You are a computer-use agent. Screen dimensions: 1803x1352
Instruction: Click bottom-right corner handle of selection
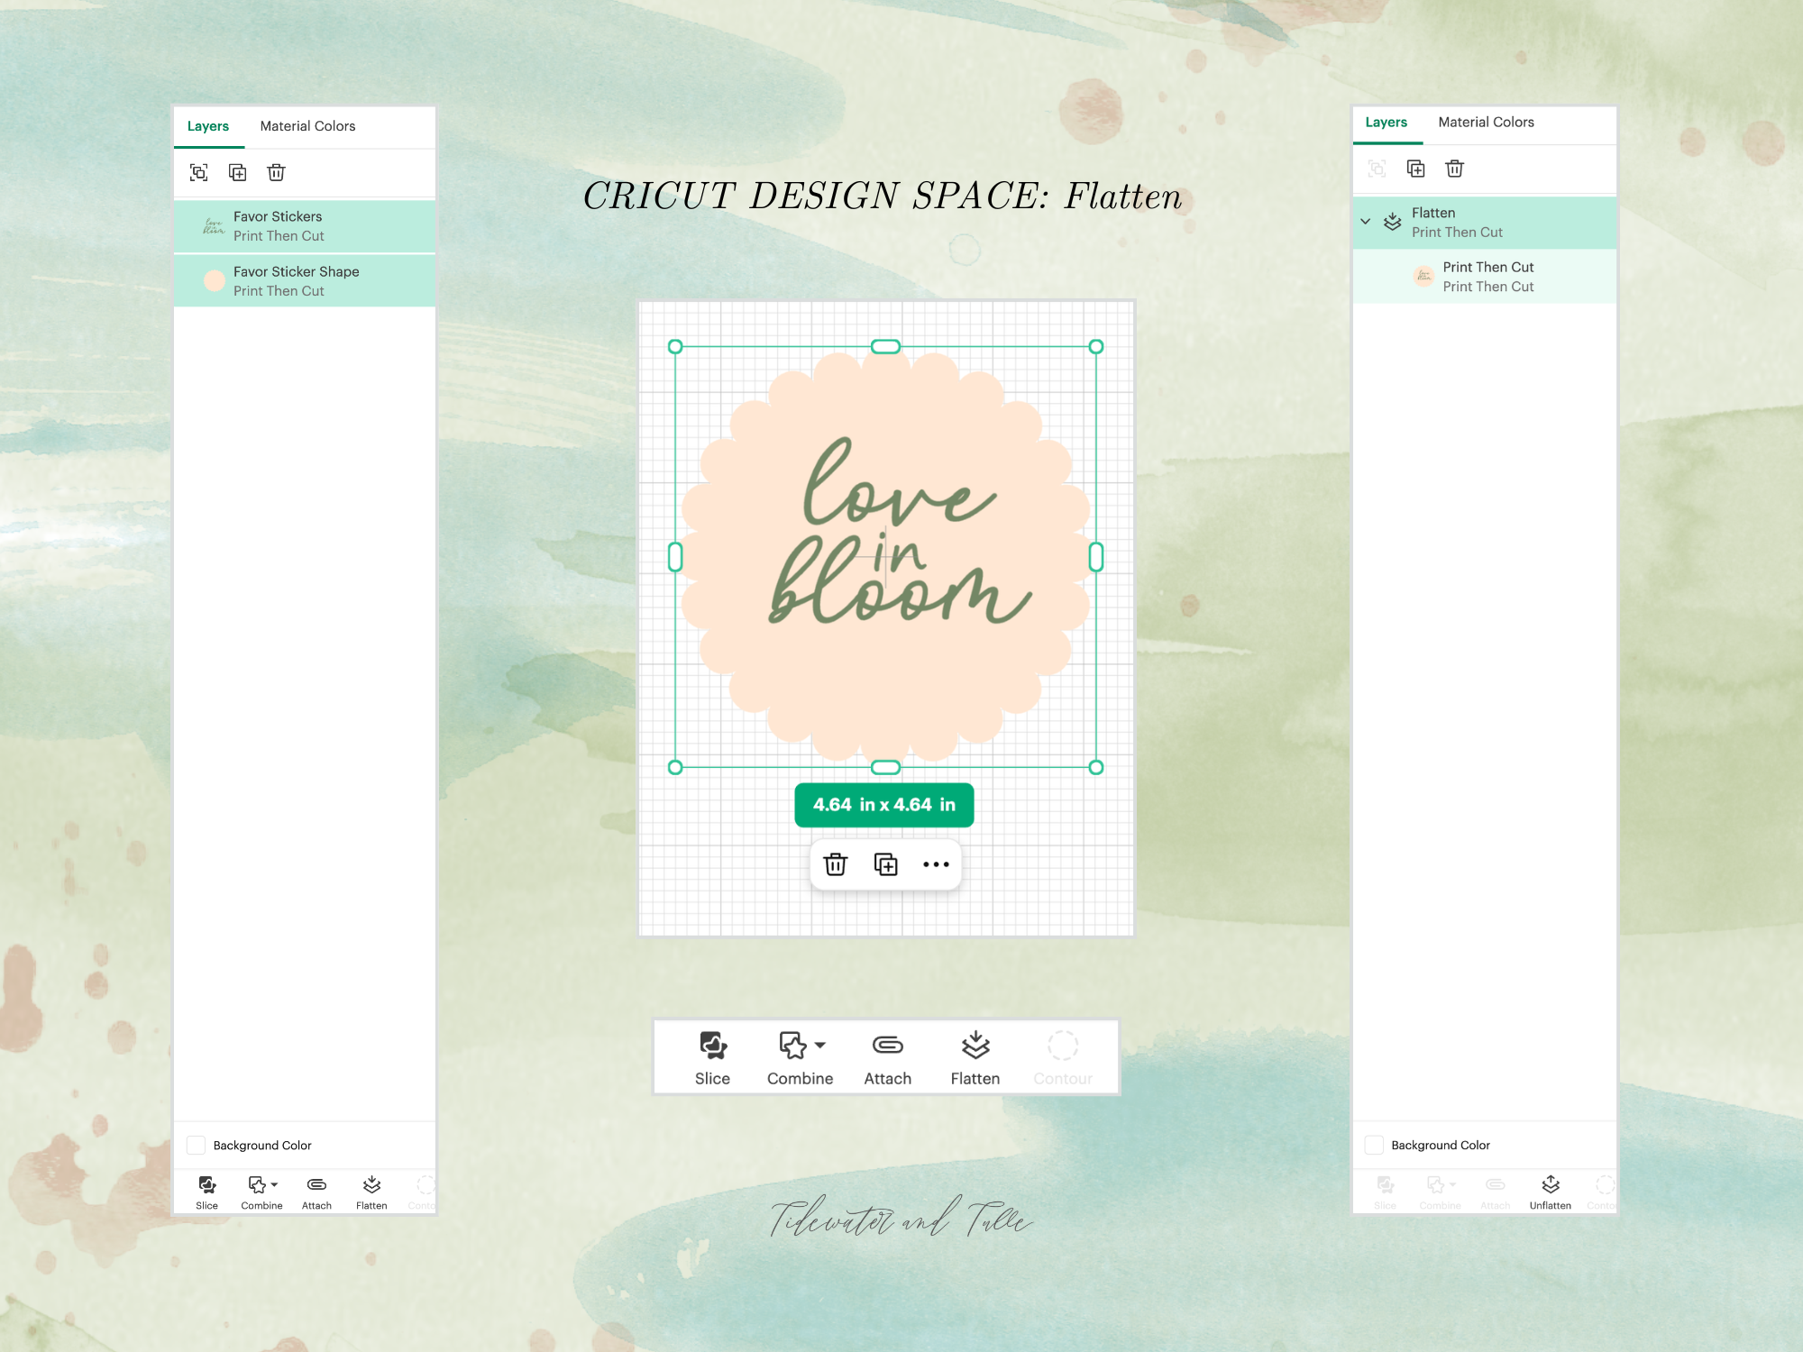point(1096,768)
